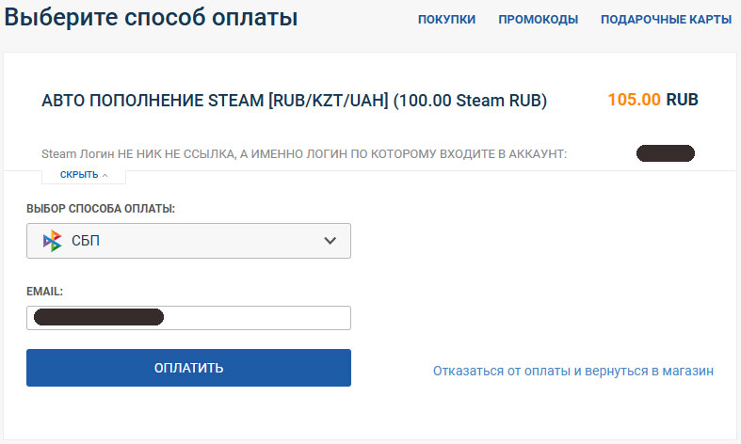The height and width of the screenshot is (444, 741).
Task: Select the АВТО ПОПОЛНЕНИЕ STEAM product title
Action: click(294, 100)
